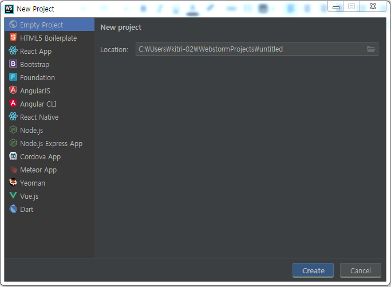Cancel the New Project dialog

tap(360, 270)
